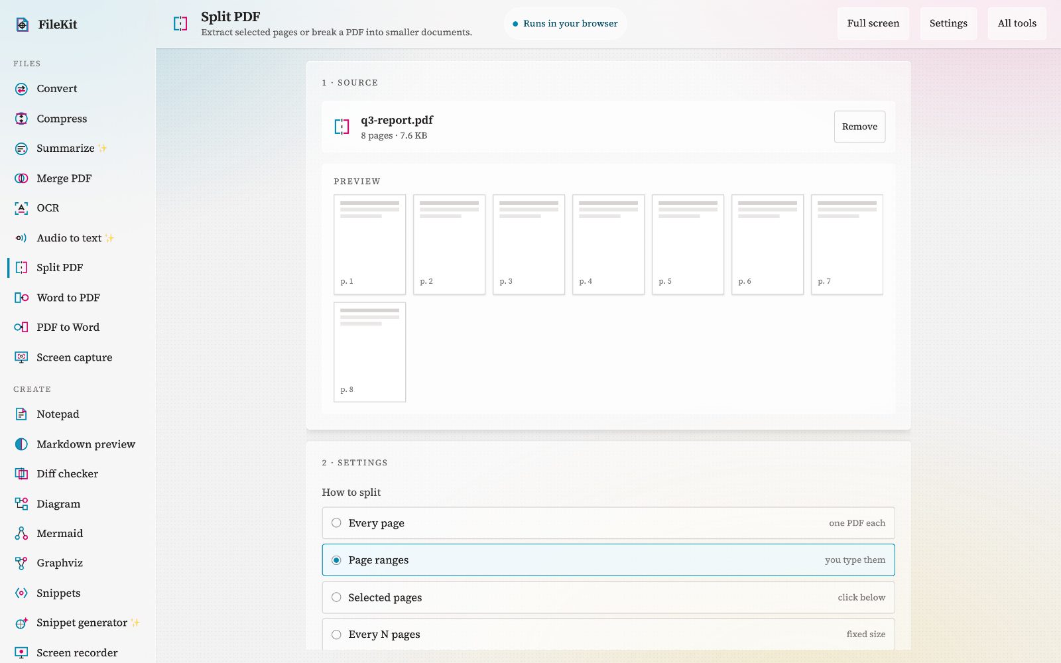Select the Every page radio button
This screenshot has height=663, width=1061.
[336, 523]
